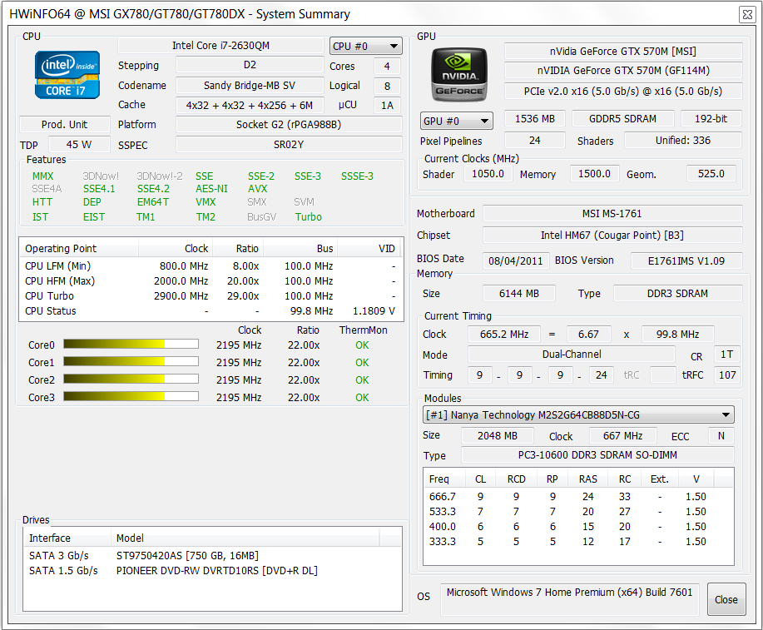The width and height of the screenshot is (763, 630).
Task: Select the CPU HFM (Max) row
Action: pyautogui.click(x=211, y=281)
